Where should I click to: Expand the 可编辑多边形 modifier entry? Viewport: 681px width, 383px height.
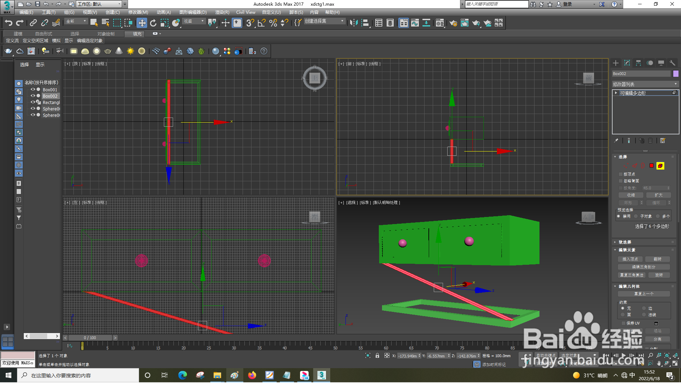pos(616,93)
